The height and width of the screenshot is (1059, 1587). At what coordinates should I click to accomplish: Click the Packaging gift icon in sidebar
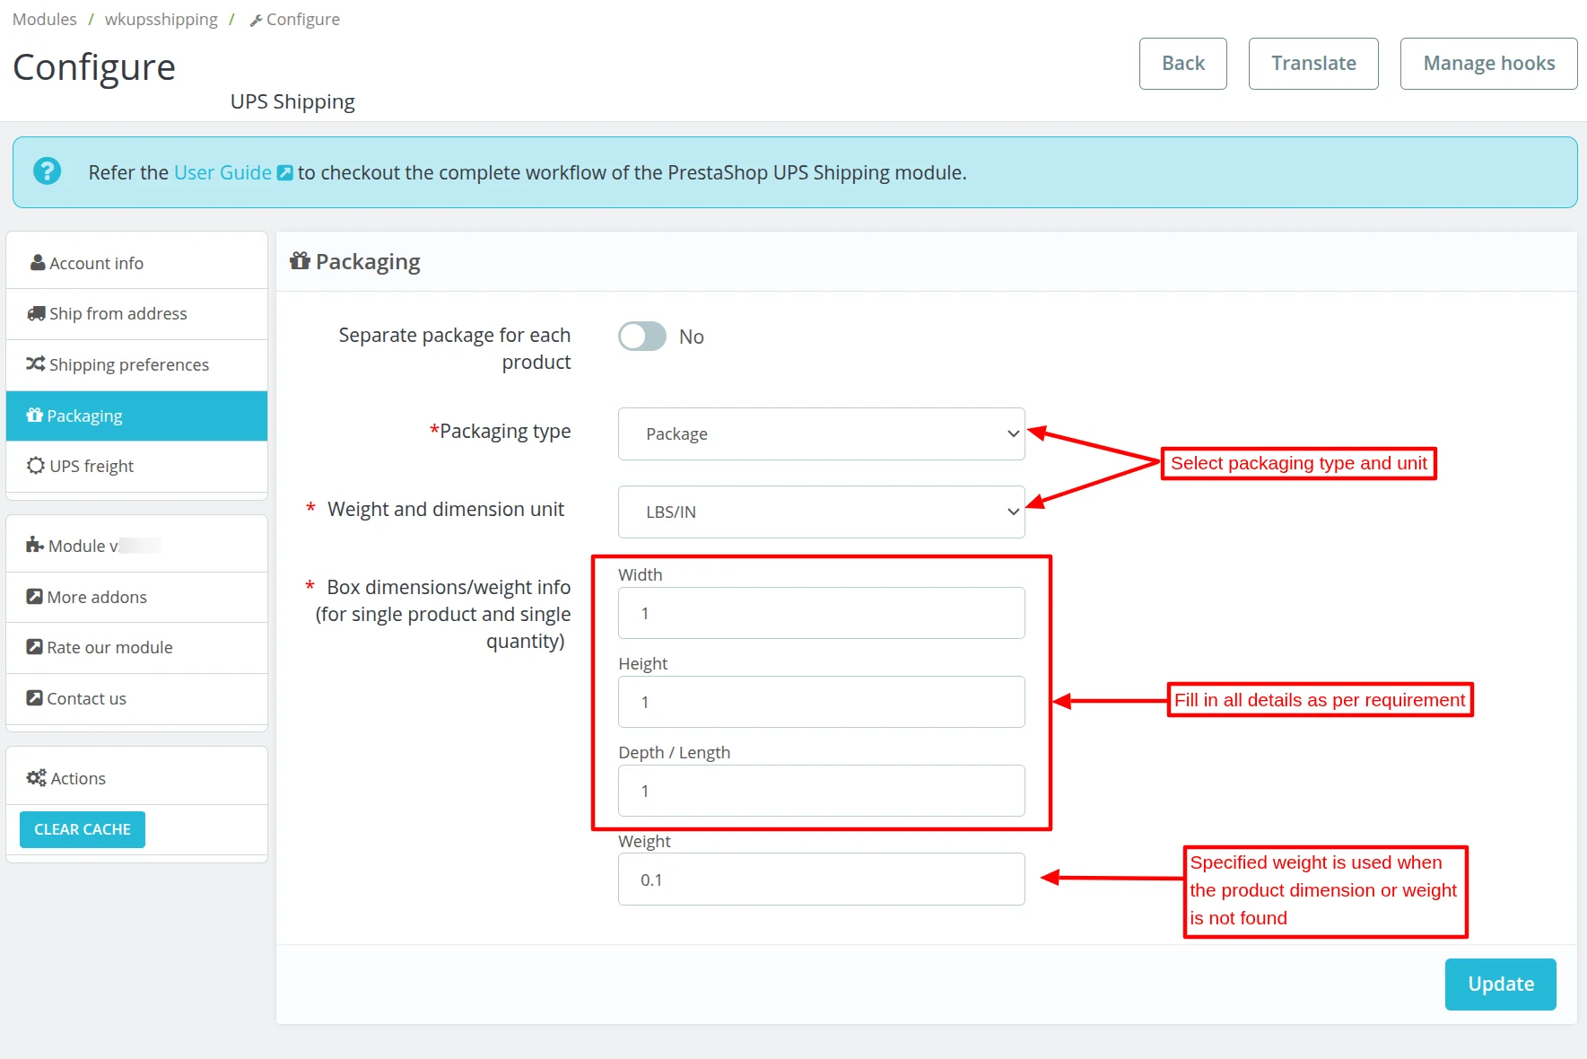(35, 415)
